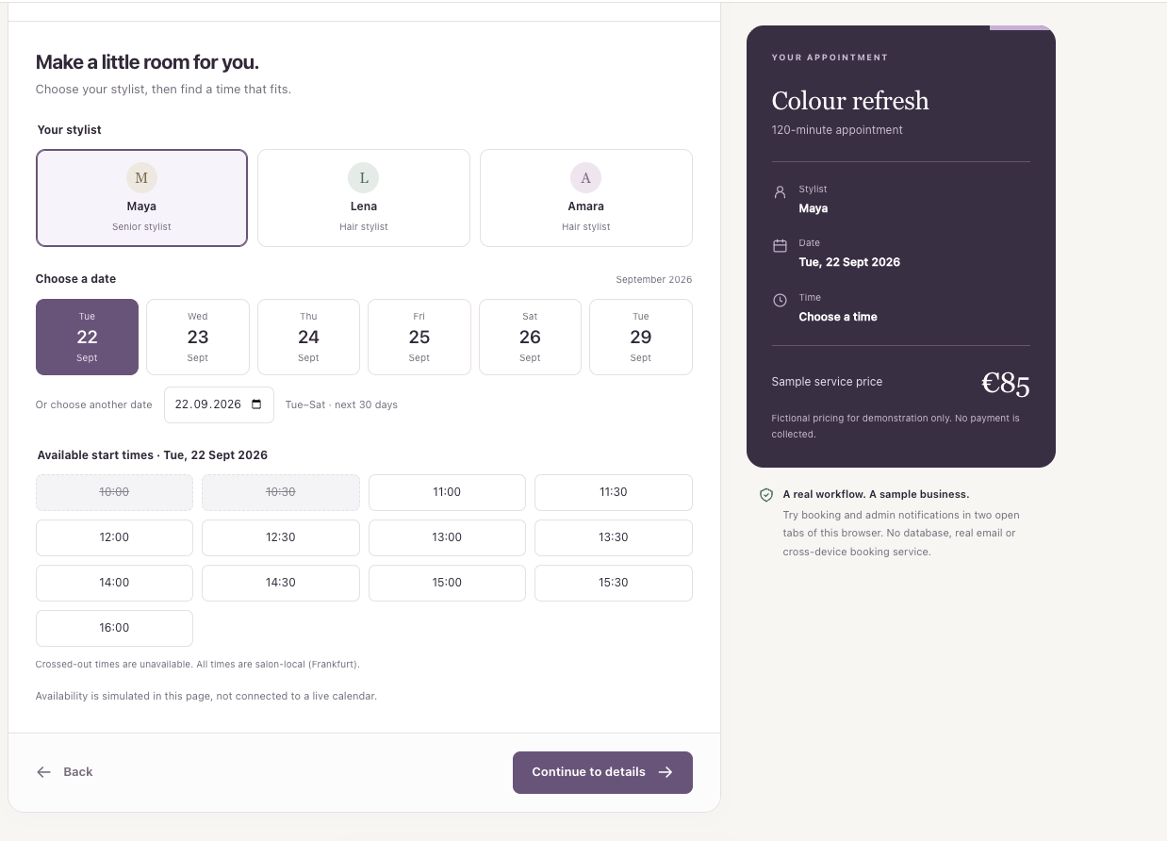The height and width of the screenshot is (841, 1167).
Task: Click the person icon beside Stylist
Action: coord(780,192)
